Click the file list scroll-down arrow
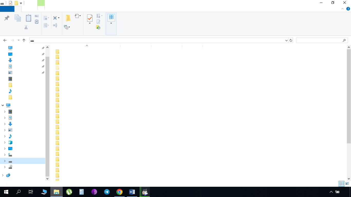Image resolution: width=351 pixels, height=197 pixels. click(x=349, y=179)
